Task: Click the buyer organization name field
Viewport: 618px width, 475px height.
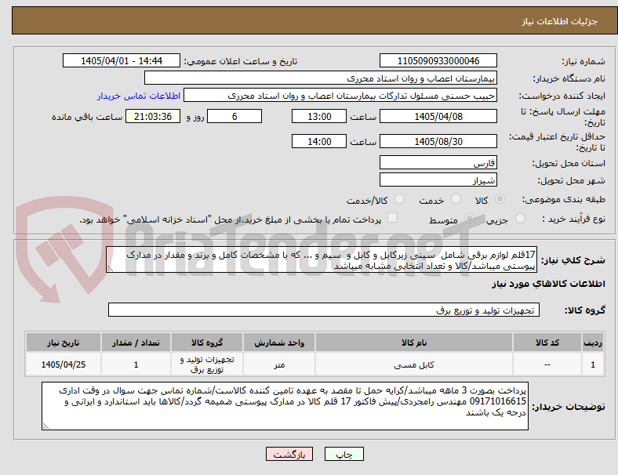Action: click(x=321, y=78)
